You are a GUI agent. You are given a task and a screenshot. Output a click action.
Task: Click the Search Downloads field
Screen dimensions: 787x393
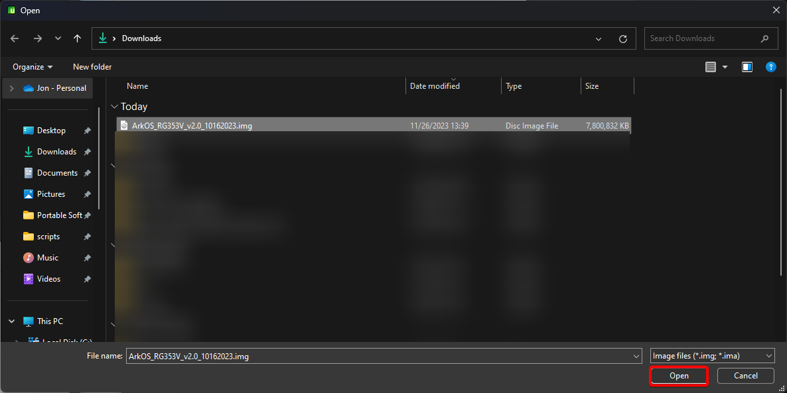pos(703,38)
